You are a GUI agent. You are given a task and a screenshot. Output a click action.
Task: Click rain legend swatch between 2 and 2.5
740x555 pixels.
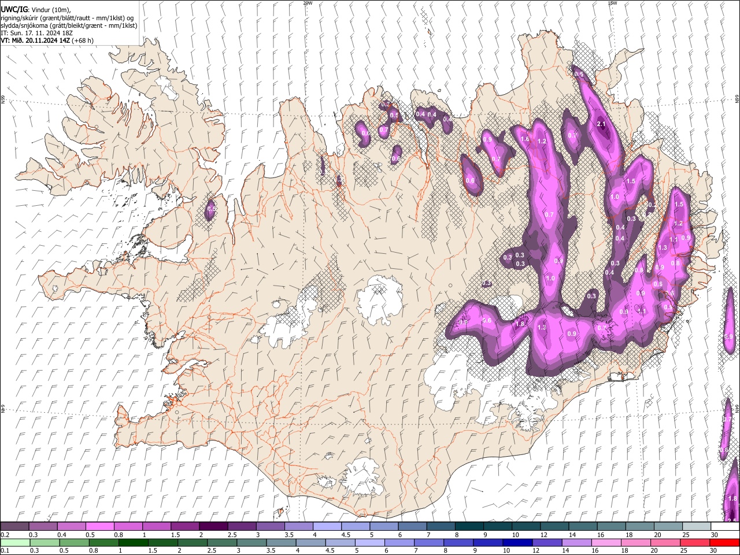click(192, 542)
